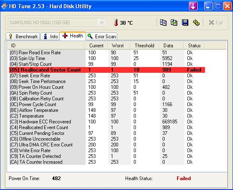This screenshot has width=233, height=190.
Task: Click the HD Tune title bar app icon
Action: (x=4, y=6)
